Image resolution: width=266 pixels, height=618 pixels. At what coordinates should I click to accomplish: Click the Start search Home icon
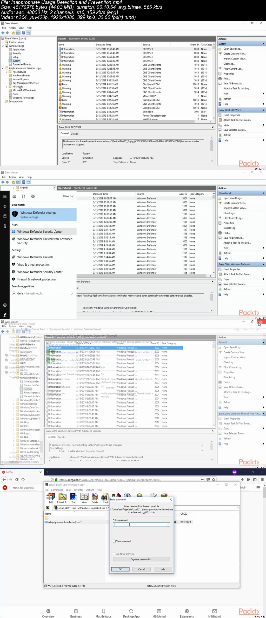pos(5,206)
